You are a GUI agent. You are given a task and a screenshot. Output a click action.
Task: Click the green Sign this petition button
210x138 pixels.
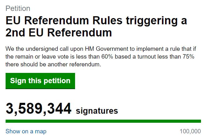(40, 81)
